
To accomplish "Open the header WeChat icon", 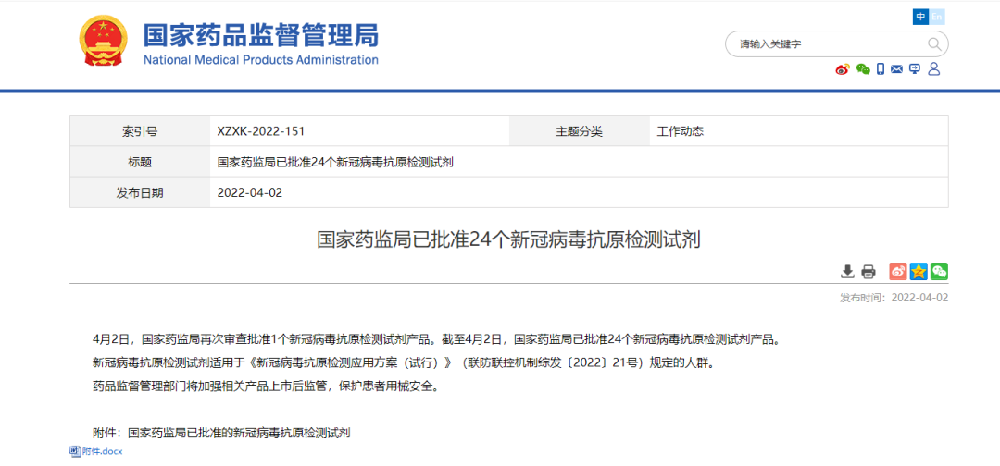I will [863, 69].
